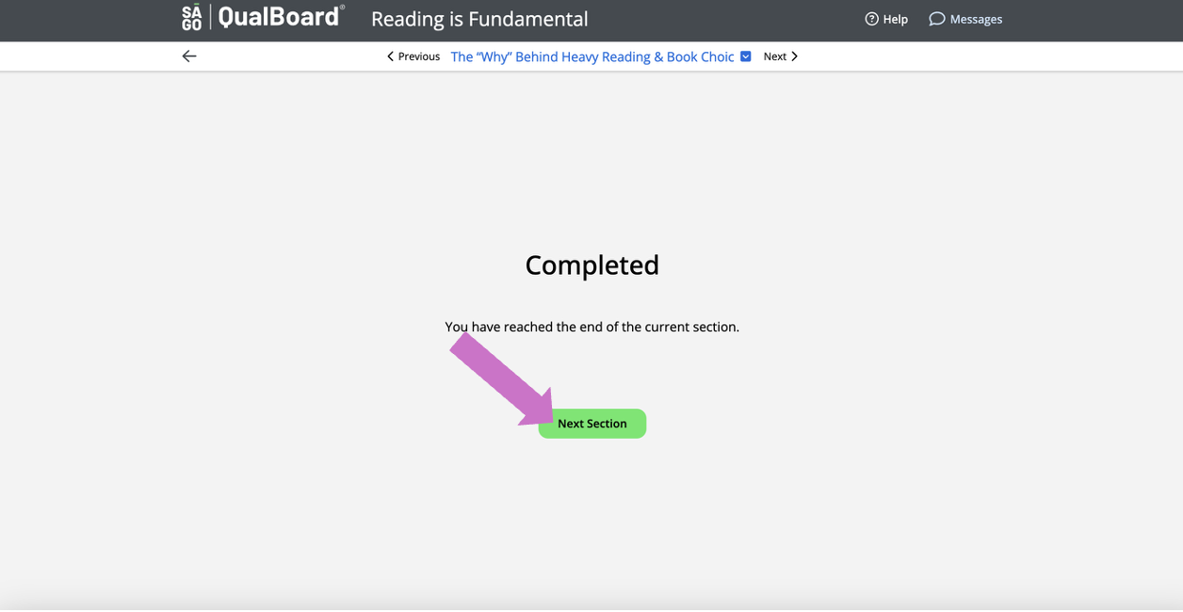
Task: Open the Messages speech bubble icon
Action: (x=936, y=19)
